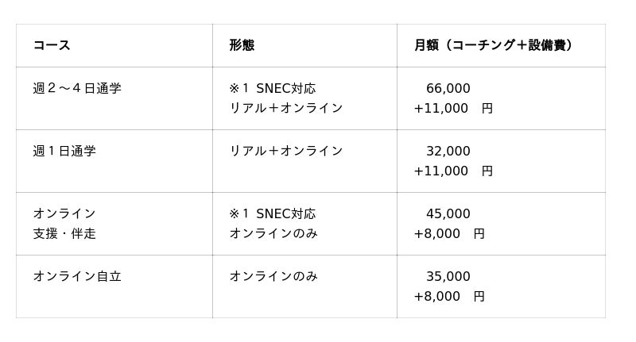
Task: Click the 支援・伴走 course text
Action: 64,233
